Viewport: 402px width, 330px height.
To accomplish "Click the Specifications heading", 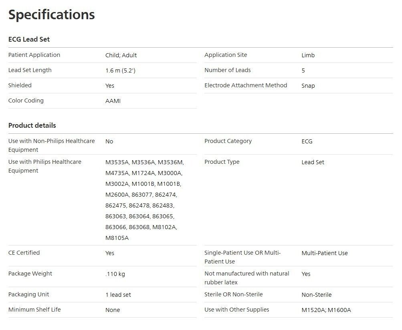I will coord(52,15).
